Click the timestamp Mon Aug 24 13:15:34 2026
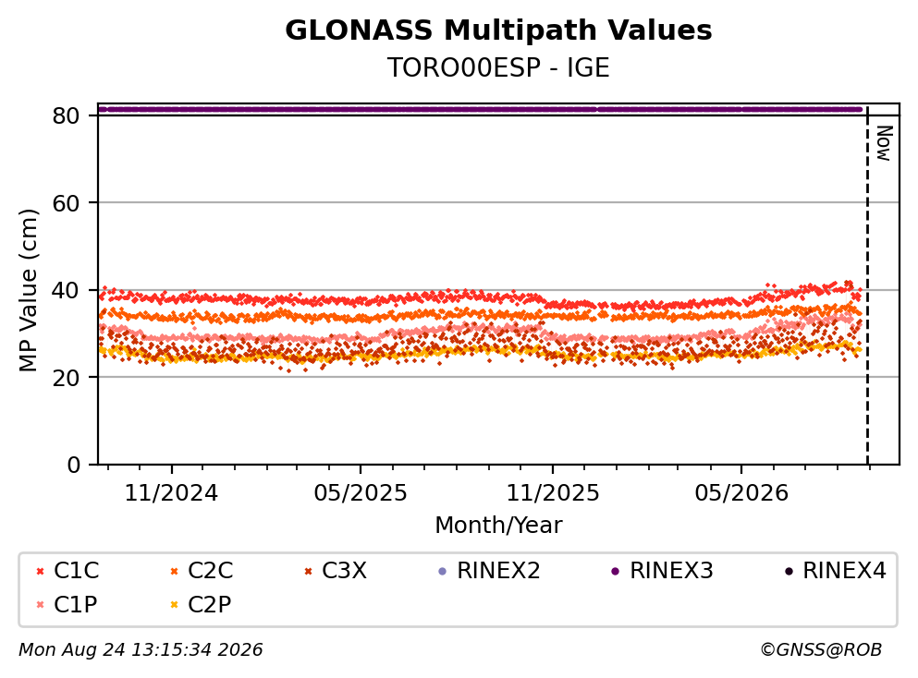The height and width of the screenshot is (678, 918). coord(141,649)
